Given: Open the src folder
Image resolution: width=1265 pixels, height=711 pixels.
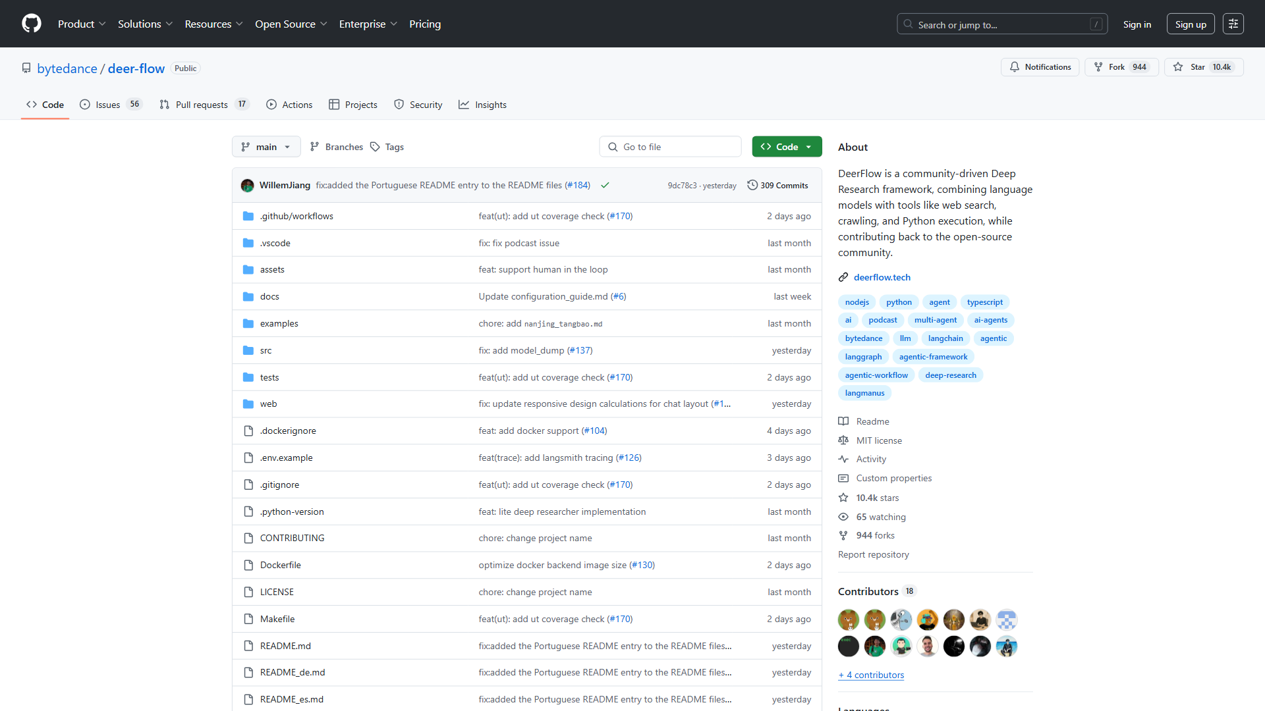Looking at the screenshot, I should tap(266, 350).
